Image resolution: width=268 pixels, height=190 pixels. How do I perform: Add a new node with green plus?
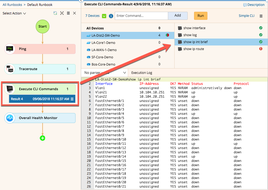[x=42, y=138]
